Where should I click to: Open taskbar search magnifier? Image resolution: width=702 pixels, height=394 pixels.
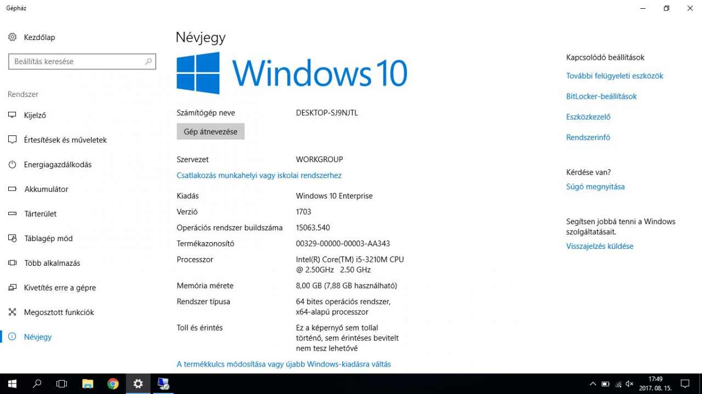[x=37, y=384]
